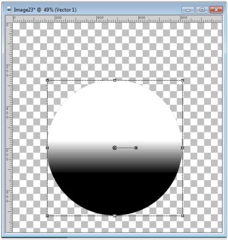Screen dimensions: 228x240
Task: Click the bottom-right corner selection handle
Action: 182,216
